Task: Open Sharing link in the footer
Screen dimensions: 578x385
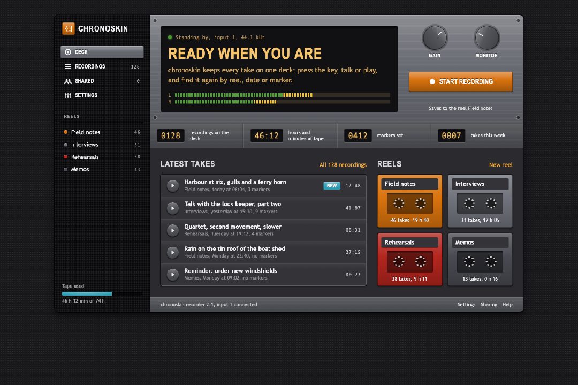Action: coord(489,305)
